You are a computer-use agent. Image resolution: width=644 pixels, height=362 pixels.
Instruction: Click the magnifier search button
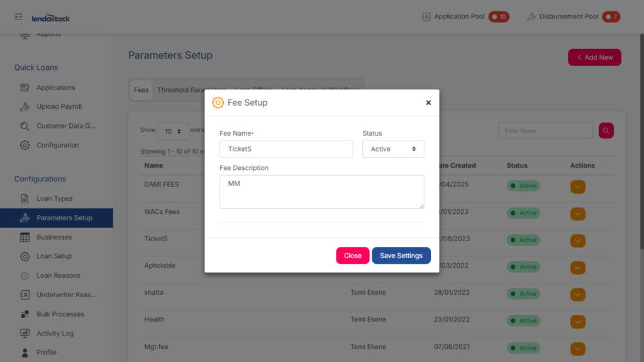click(606, 131)
